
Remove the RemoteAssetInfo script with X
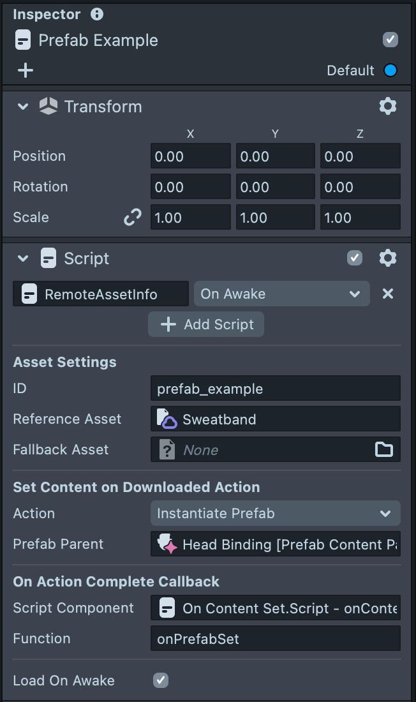387,294
